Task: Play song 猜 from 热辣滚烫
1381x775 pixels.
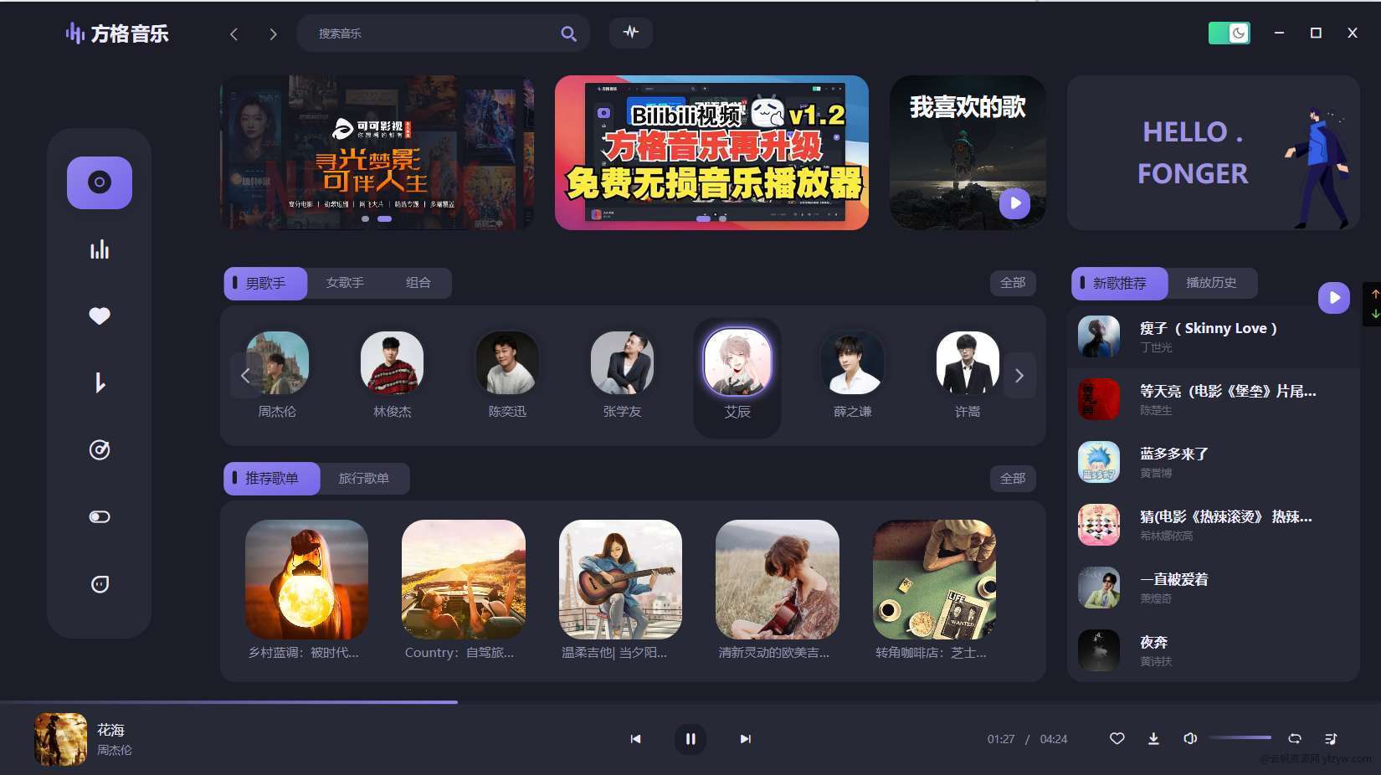Action: pos(1214,525)
